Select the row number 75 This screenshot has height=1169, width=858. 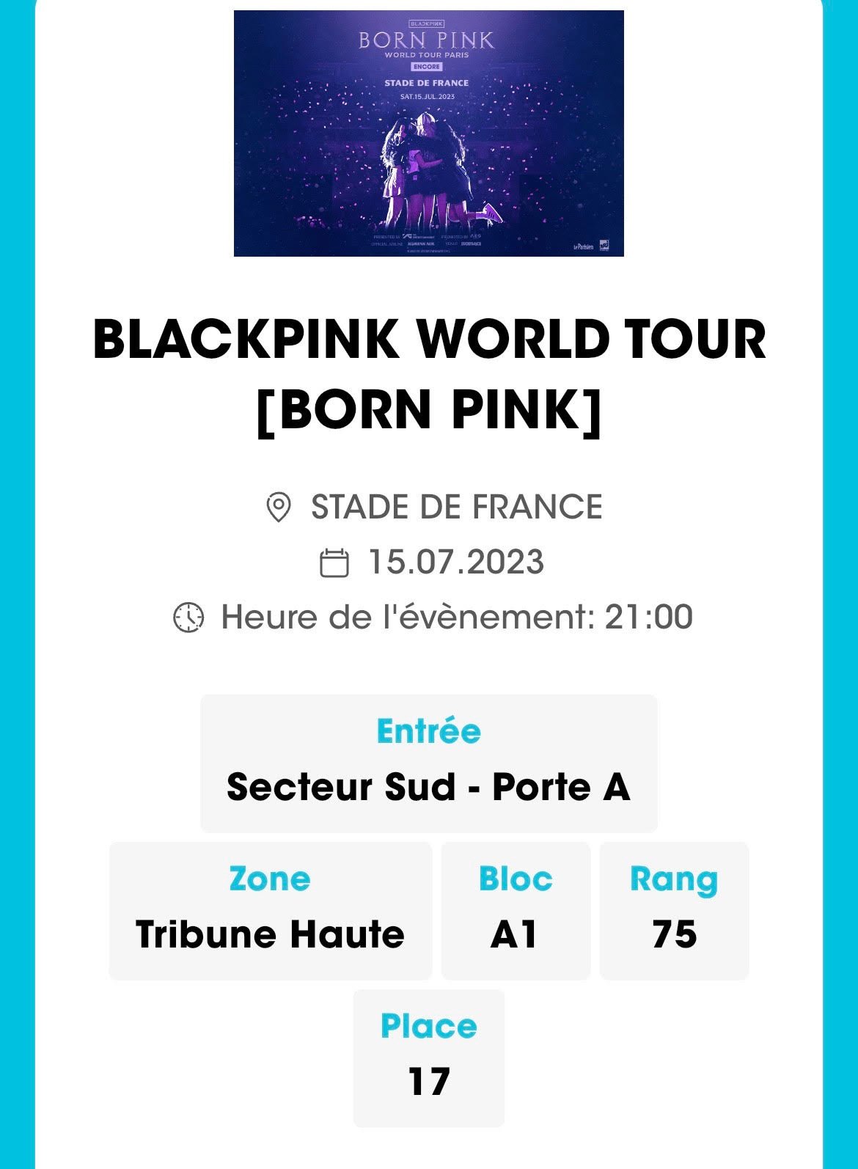pyautogui.click(x=675, y=934)
